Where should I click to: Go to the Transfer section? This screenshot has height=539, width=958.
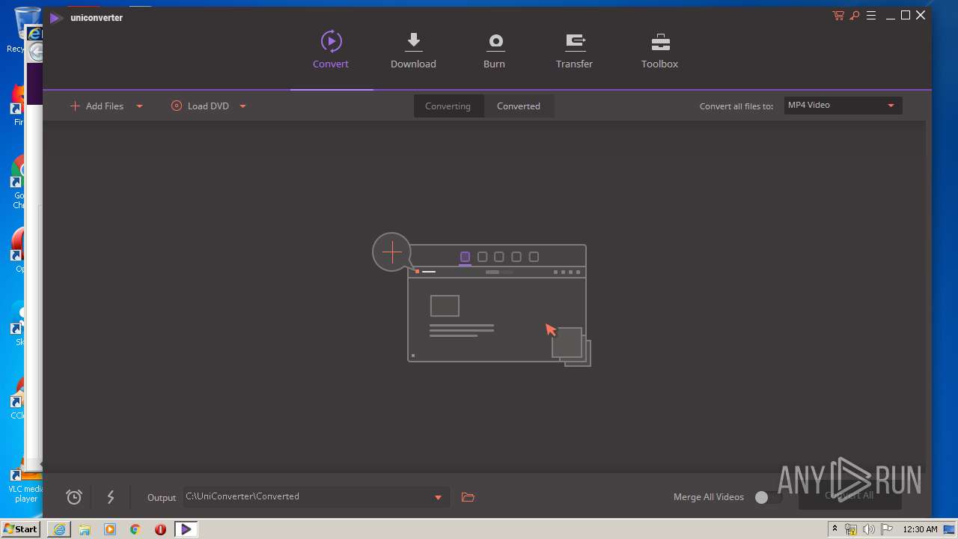574,50
